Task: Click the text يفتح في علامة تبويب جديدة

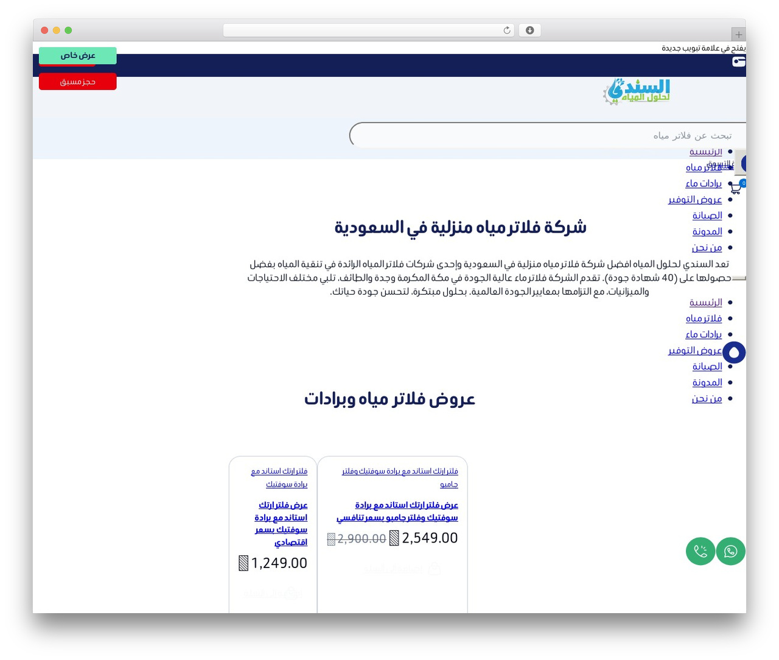Action: point(704,48)
